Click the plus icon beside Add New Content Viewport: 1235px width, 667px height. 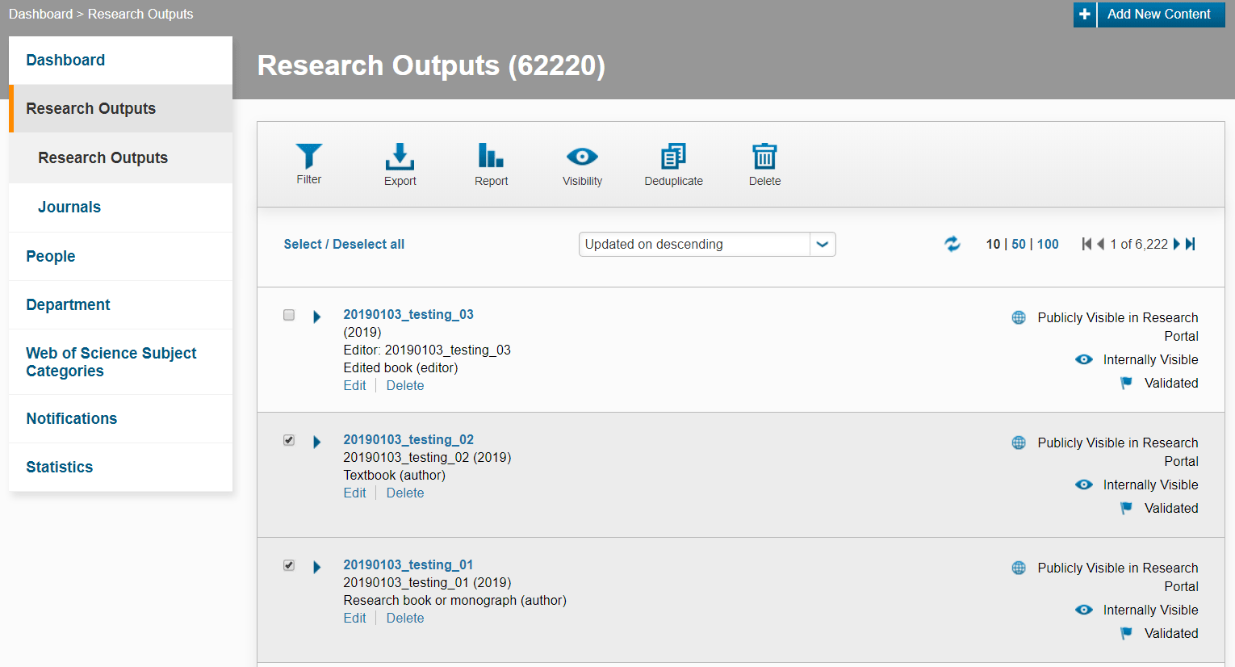point(1084,14)
